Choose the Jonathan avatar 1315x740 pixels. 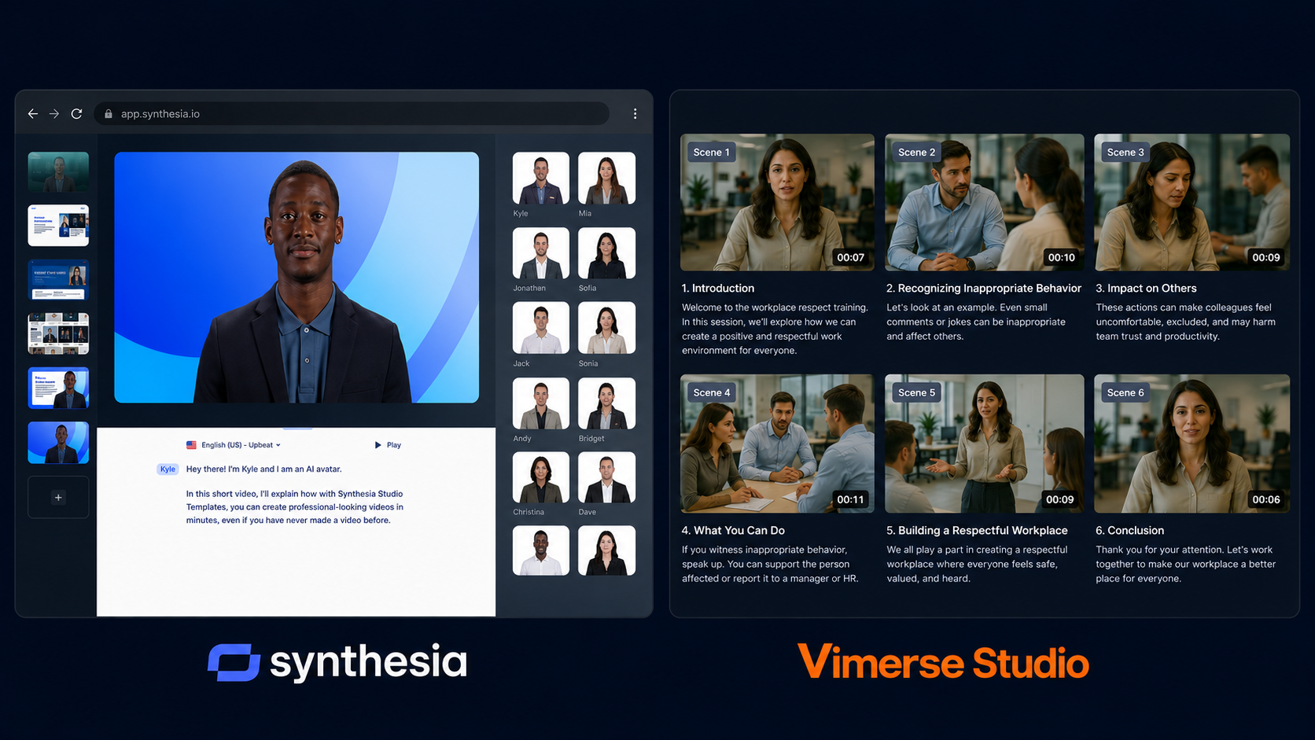coord(541,253)
